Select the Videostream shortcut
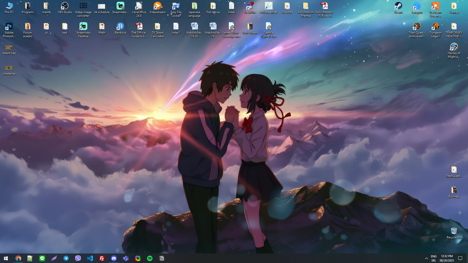The image size is (468, 263). [x=158, y=8]
